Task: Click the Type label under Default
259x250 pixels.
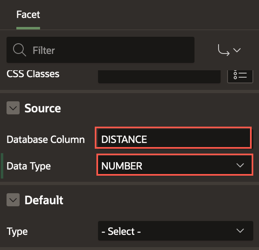Action: (17, 231)
